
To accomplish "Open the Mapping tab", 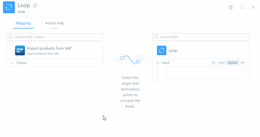I will click(23, 23).
